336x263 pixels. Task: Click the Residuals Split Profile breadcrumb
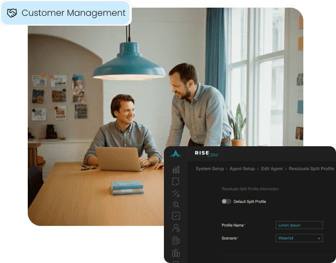pos(311,169)
